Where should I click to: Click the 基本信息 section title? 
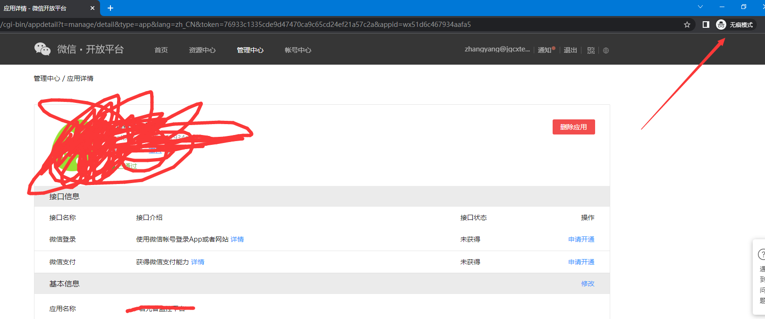click(64, 284)
